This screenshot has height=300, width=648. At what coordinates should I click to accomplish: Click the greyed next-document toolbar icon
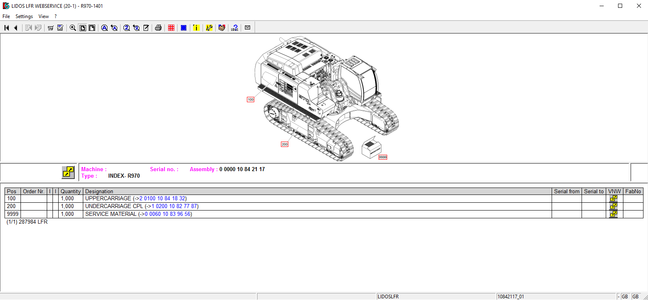38,28
